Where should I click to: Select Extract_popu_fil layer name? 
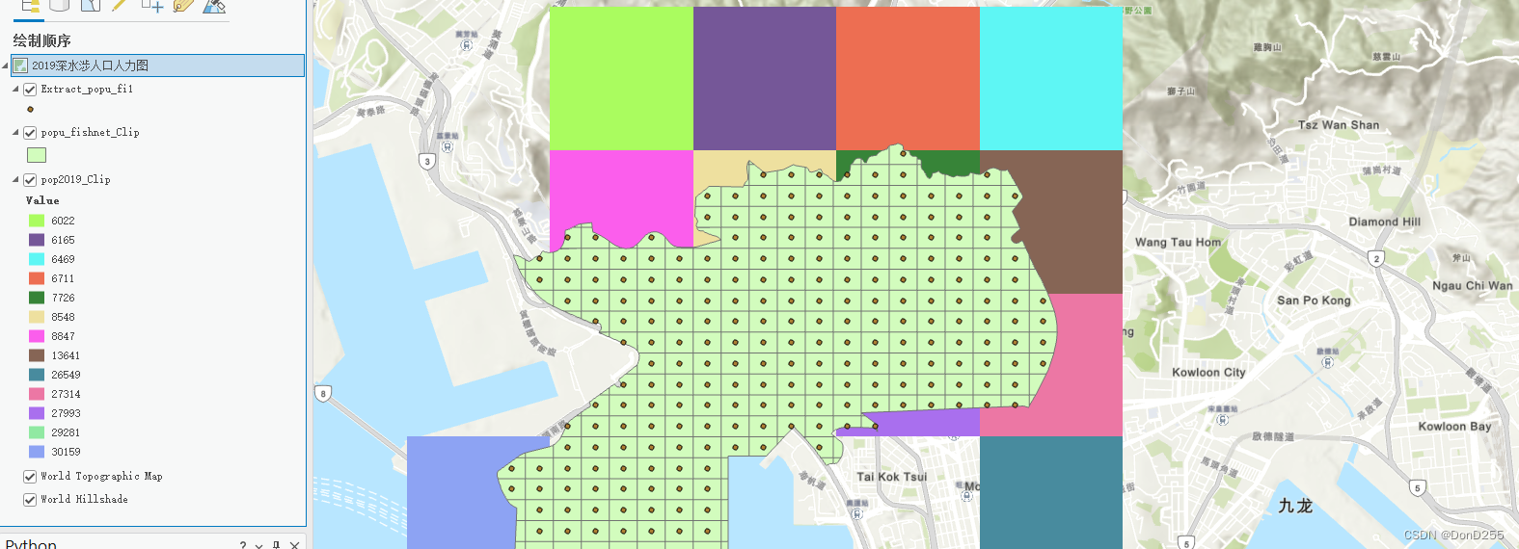coord(87,89)
